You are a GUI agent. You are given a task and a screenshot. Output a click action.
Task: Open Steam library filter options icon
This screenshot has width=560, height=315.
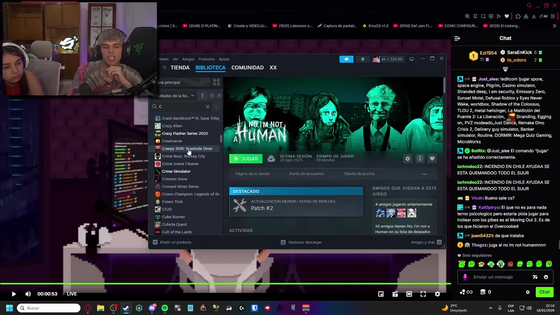point(216,106)
